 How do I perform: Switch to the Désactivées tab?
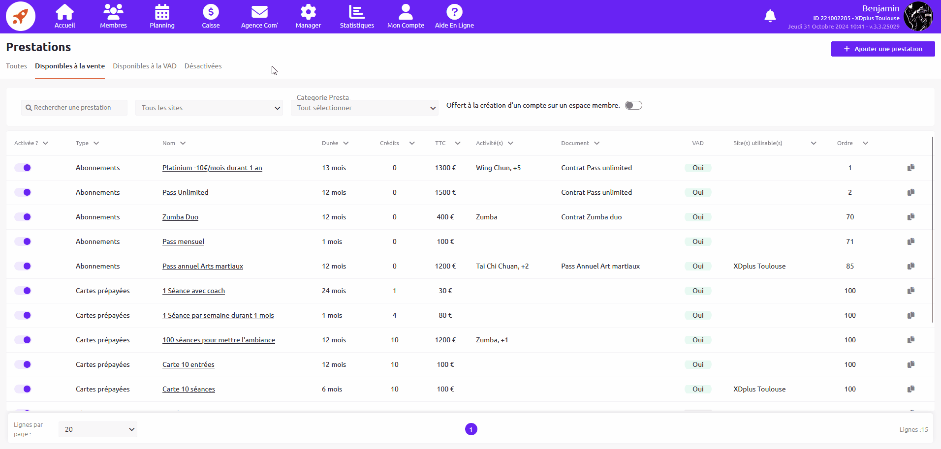203,66
